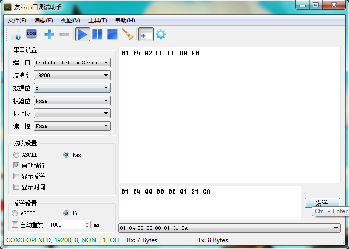
Task: Clear the receive area with broom icon
Action: (128, 34)
